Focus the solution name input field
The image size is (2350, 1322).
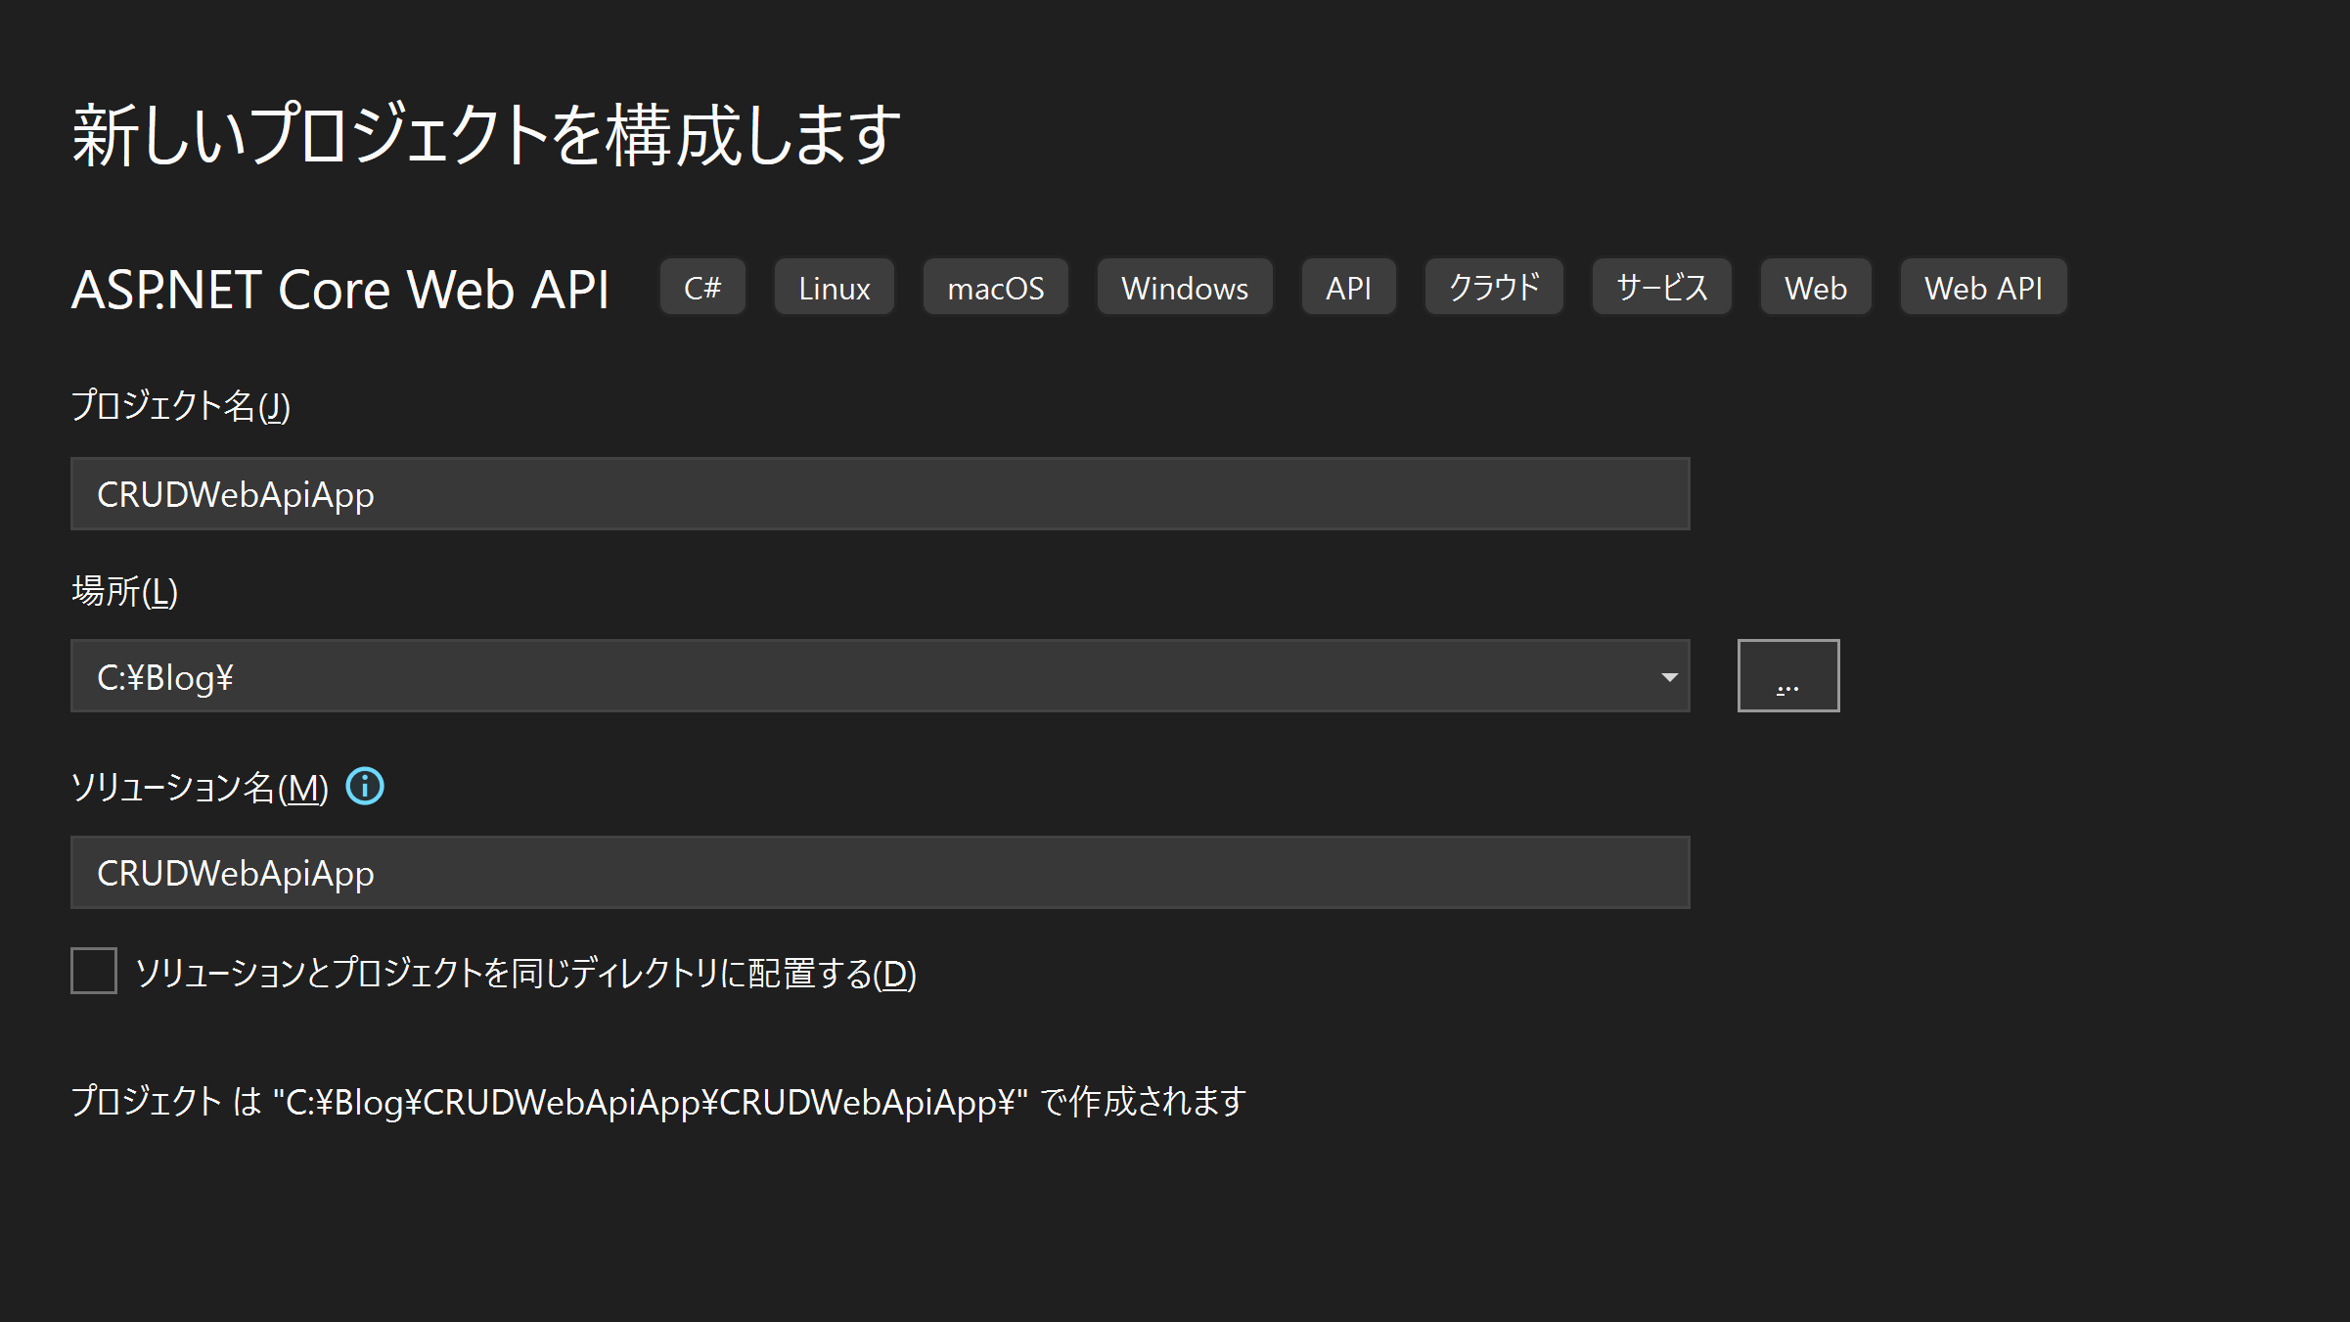[880, 873]
